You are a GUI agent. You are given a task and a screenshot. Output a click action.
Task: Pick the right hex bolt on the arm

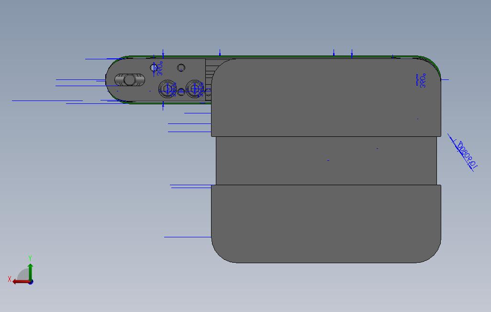[x=195, y=89]
